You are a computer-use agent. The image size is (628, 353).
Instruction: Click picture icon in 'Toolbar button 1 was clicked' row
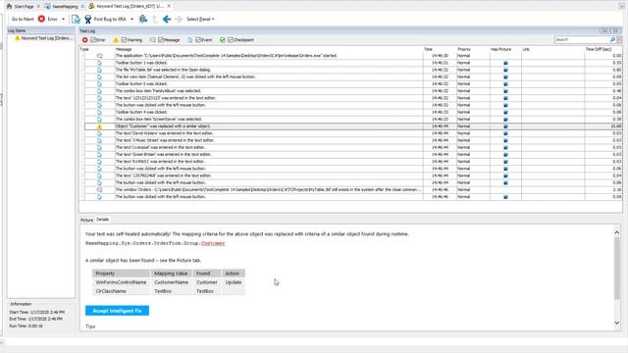point(505,63)
